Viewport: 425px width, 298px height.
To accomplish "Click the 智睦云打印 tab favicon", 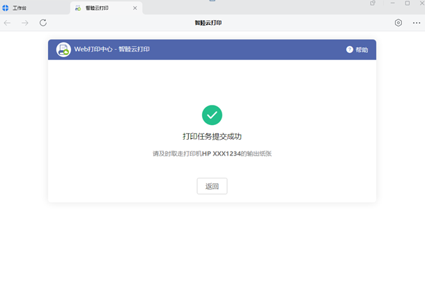I will click(78, 8).
